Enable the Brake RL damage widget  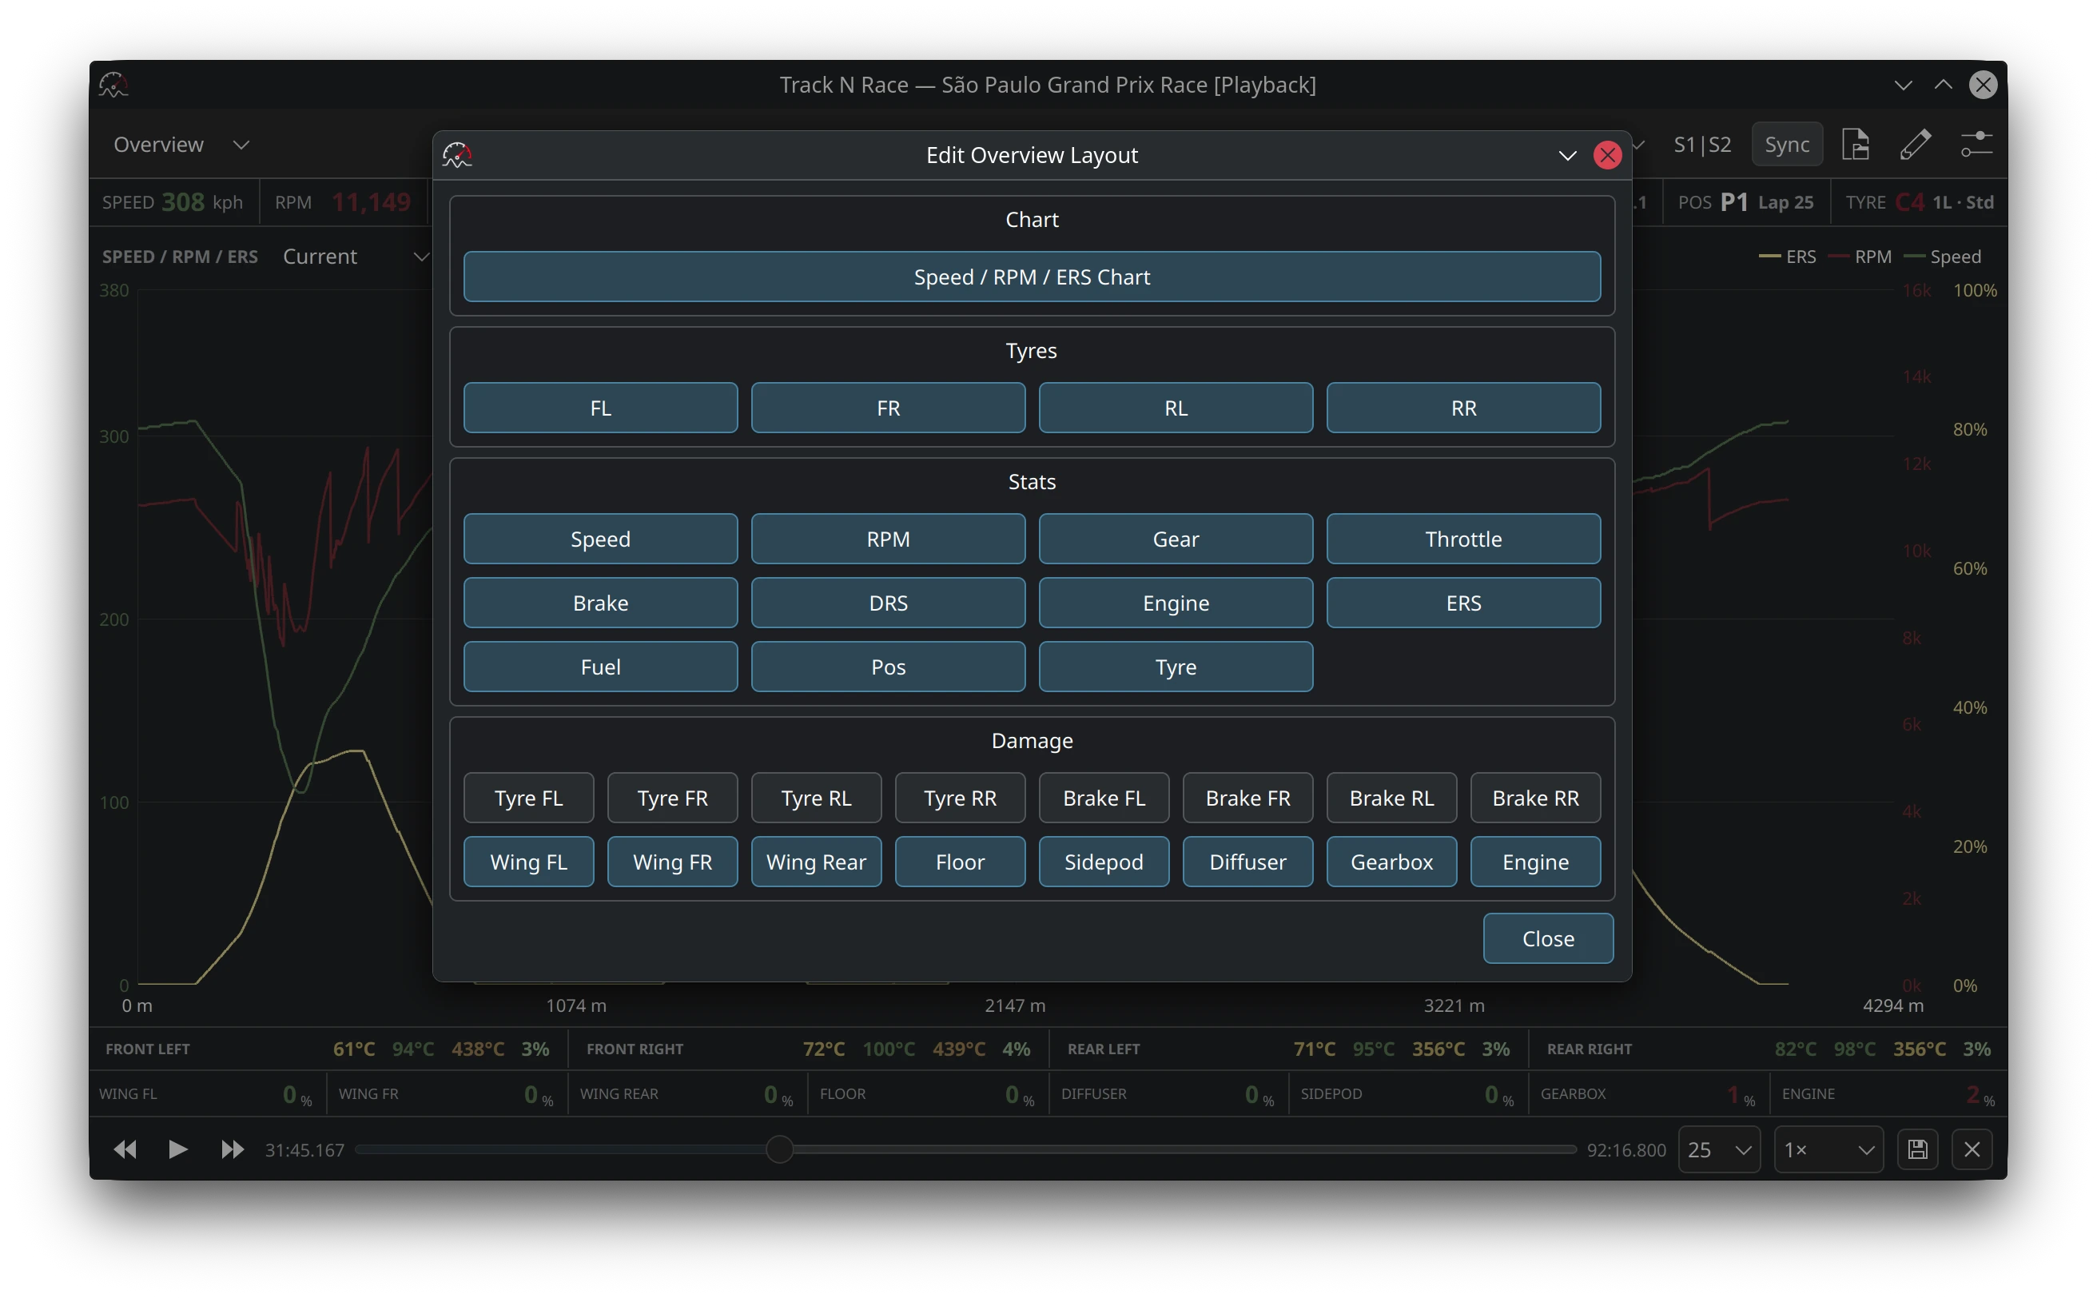(x=1391, y=798)
